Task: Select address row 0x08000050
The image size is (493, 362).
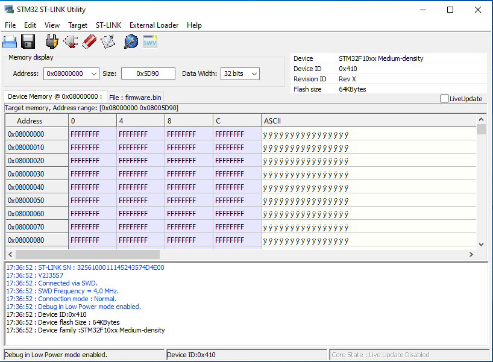Action: pos(37,200)
